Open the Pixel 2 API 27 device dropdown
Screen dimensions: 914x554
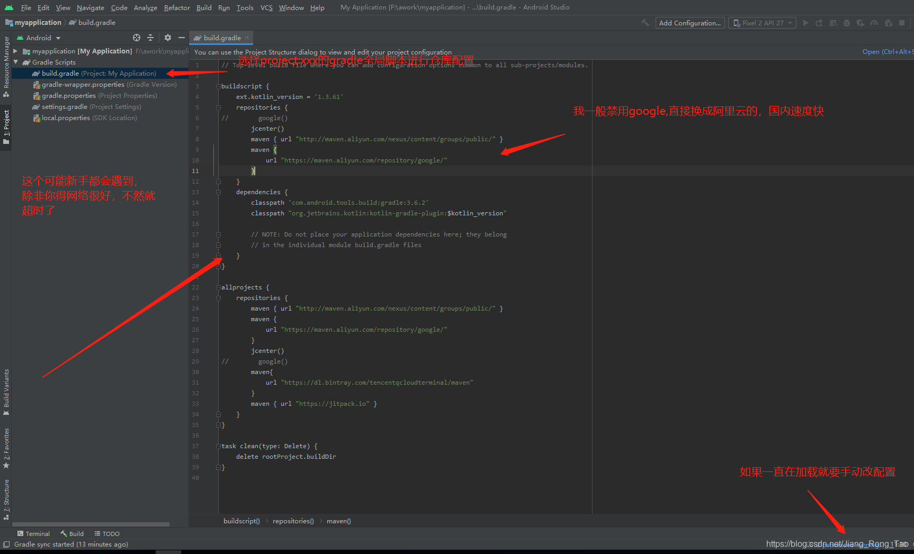coord(762,23)
